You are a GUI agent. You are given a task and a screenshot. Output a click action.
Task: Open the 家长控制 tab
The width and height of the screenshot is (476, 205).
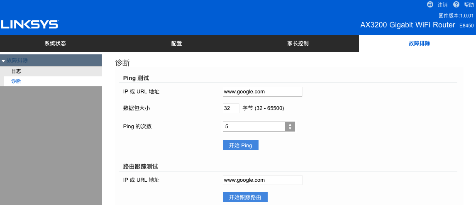point(298,44)
